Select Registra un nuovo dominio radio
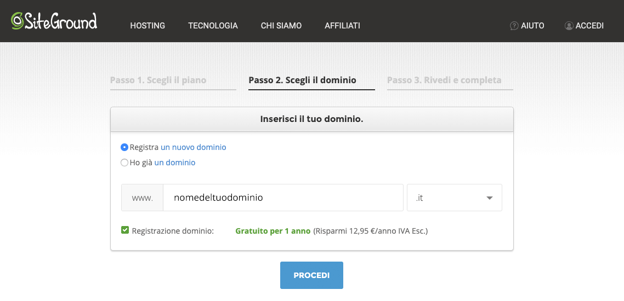The width and height of the screenshot is (624, 301). click(x=124, y=147)
